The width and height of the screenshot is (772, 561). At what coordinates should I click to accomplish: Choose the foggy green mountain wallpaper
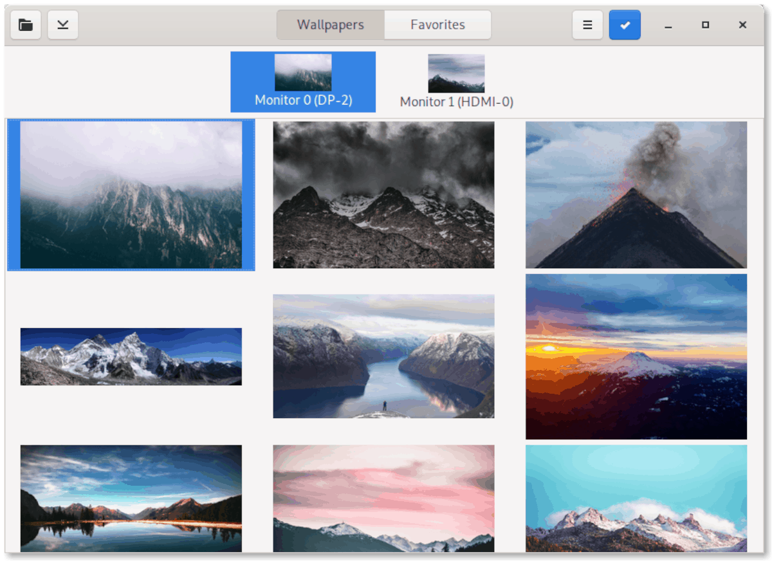(131, 195)
